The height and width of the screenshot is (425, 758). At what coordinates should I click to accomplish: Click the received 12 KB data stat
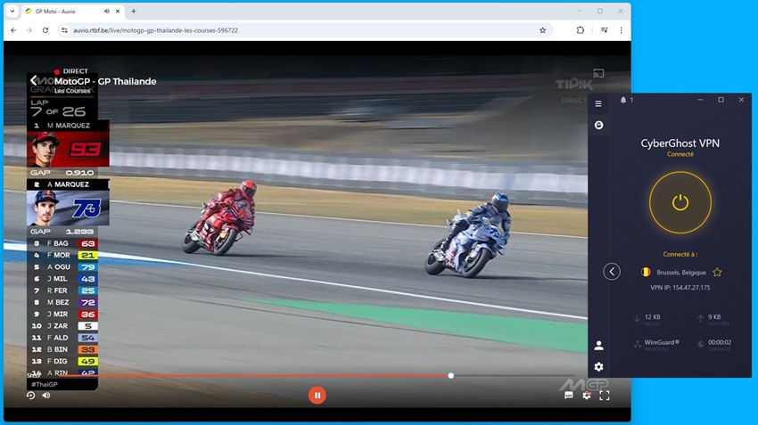pyautogui.click(x=652, y=317)
